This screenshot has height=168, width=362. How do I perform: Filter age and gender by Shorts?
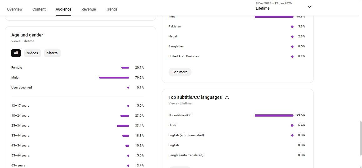point(52,53)
